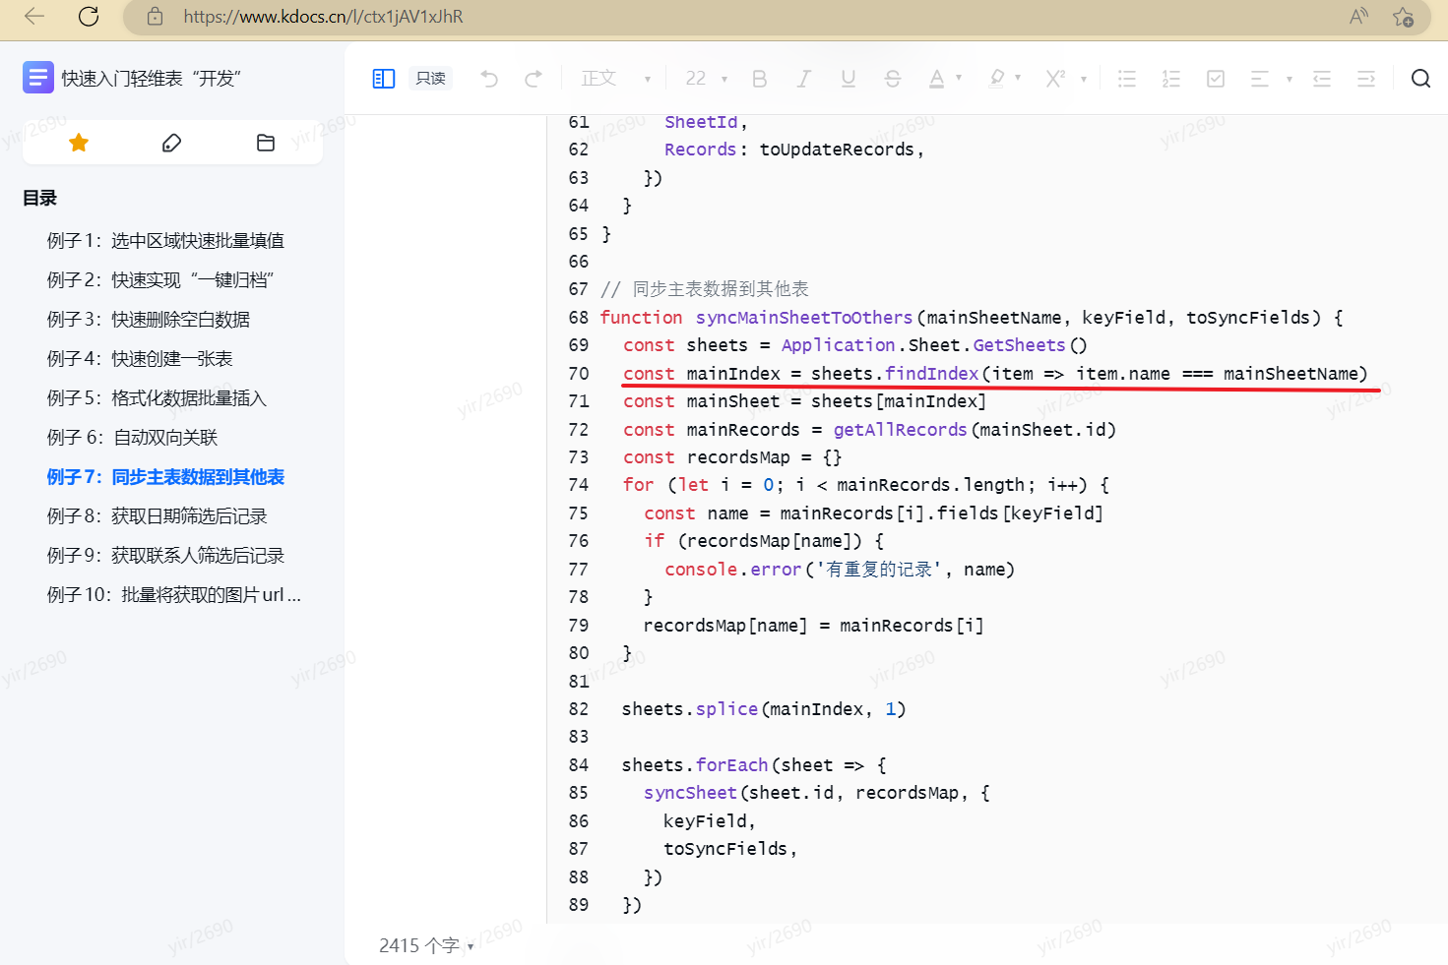
Task: Open the folder tab in the sidebar
Action: coord(266,143)
